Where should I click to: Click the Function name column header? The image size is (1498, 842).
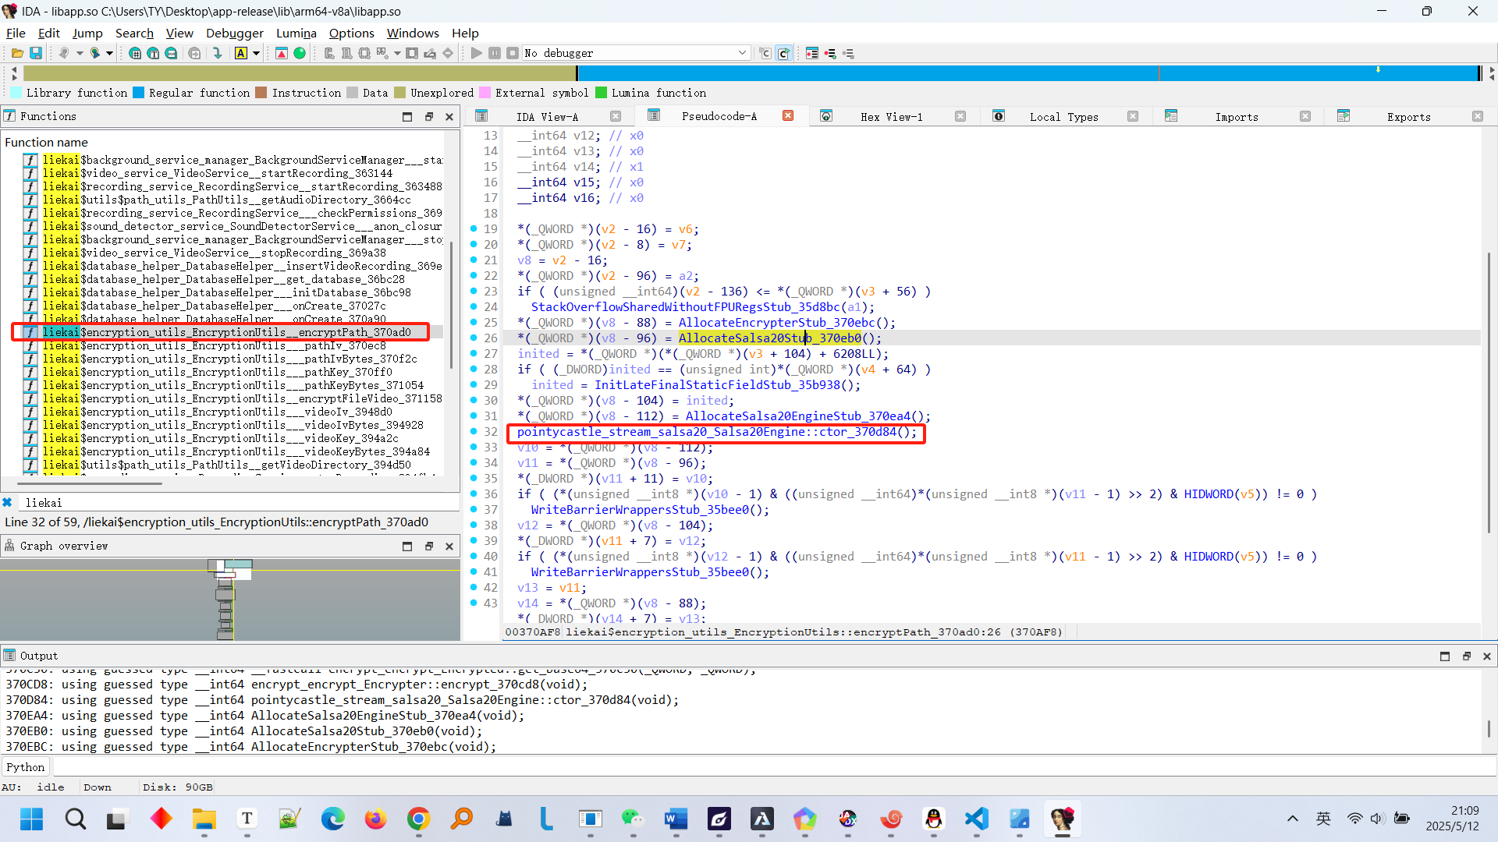point(46,142)
